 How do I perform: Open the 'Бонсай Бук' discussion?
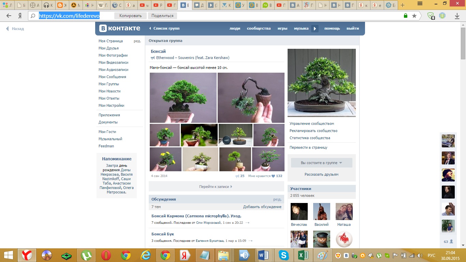pyautogui.click(x=163, y=234)
